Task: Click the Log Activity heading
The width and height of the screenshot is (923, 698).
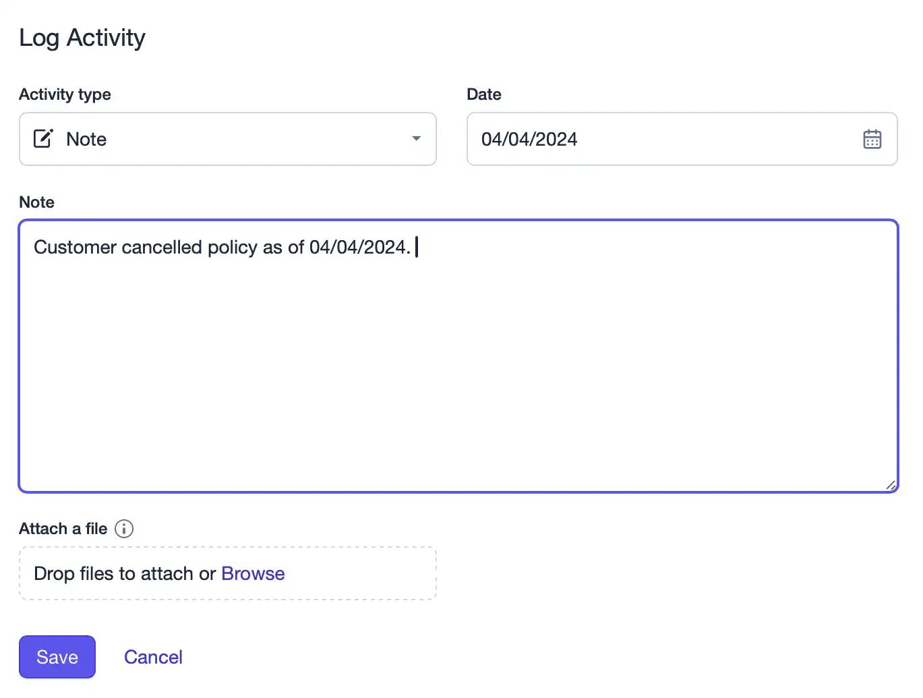Action: 82,38
